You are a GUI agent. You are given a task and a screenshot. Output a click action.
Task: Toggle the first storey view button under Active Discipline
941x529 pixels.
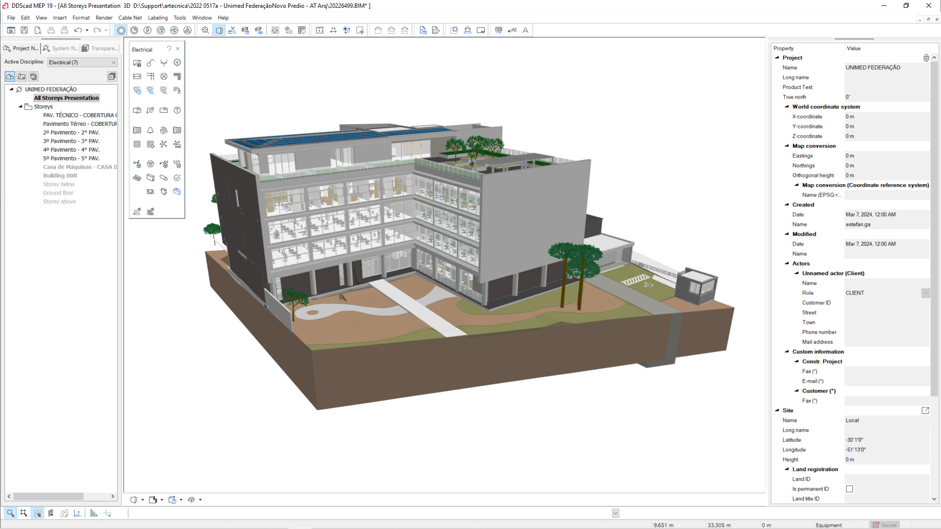pyautogui.click(x=10, y=76)
